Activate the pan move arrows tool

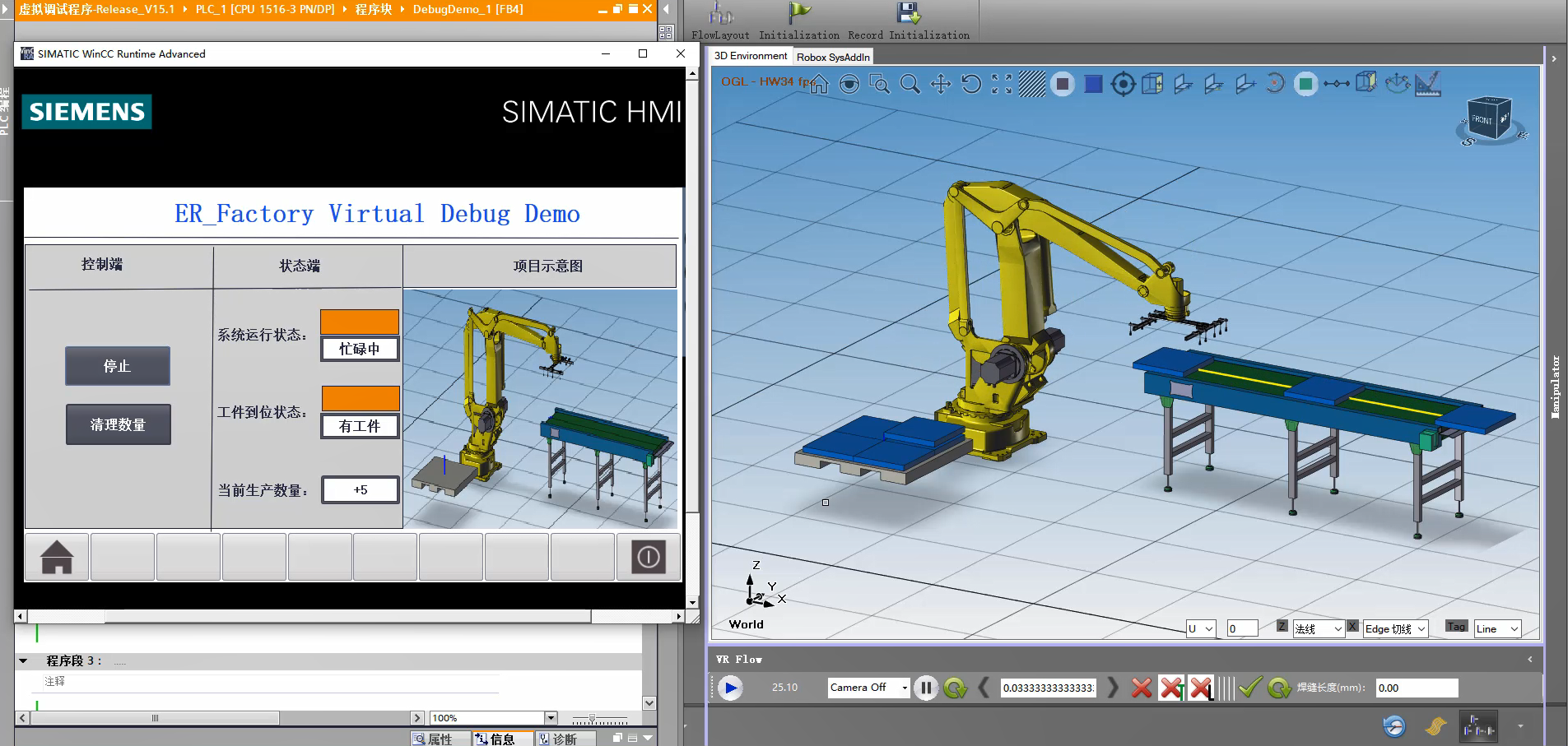[941, 84]
